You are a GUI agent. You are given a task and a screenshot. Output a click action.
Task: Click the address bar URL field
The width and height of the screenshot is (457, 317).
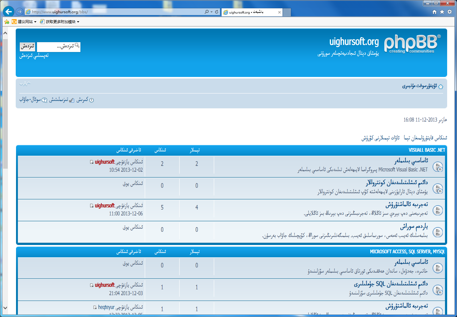tap(114, 12)
